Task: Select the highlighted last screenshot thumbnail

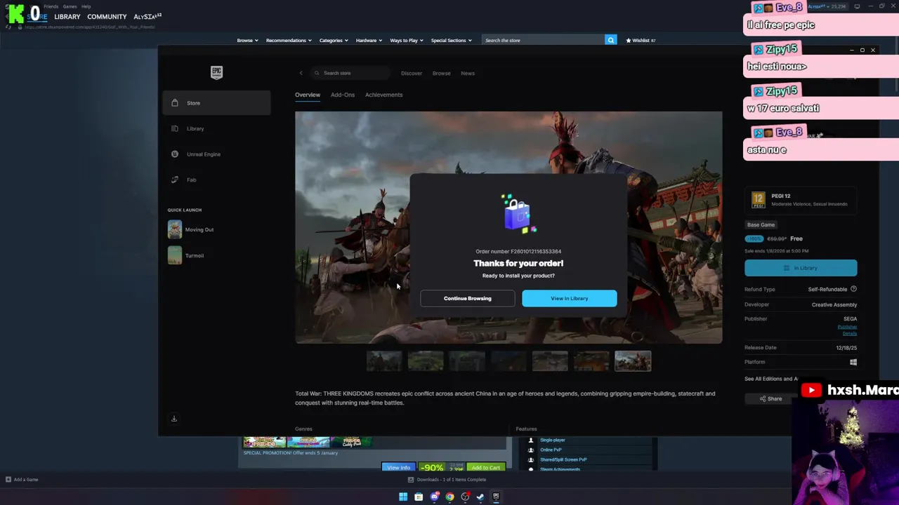Action: pyautogui.click(x=633, y=361)
